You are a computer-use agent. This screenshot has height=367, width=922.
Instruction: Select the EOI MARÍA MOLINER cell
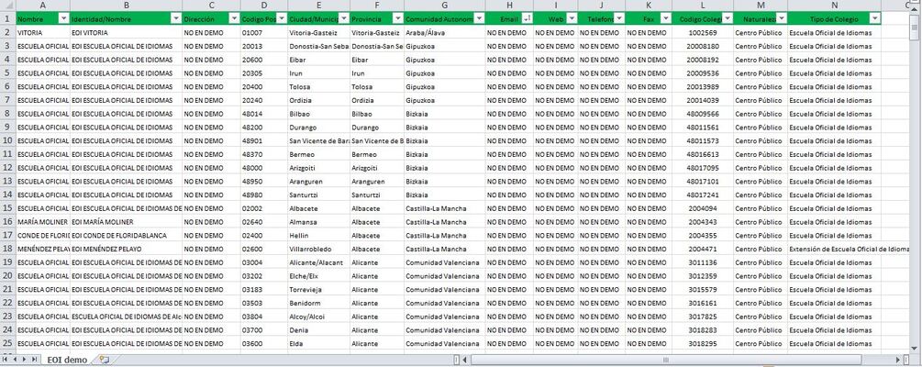tap(126, 222)
